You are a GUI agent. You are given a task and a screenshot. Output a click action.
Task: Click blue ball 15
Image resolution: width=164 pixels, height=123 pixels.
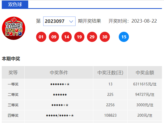[x=124, y=37]
